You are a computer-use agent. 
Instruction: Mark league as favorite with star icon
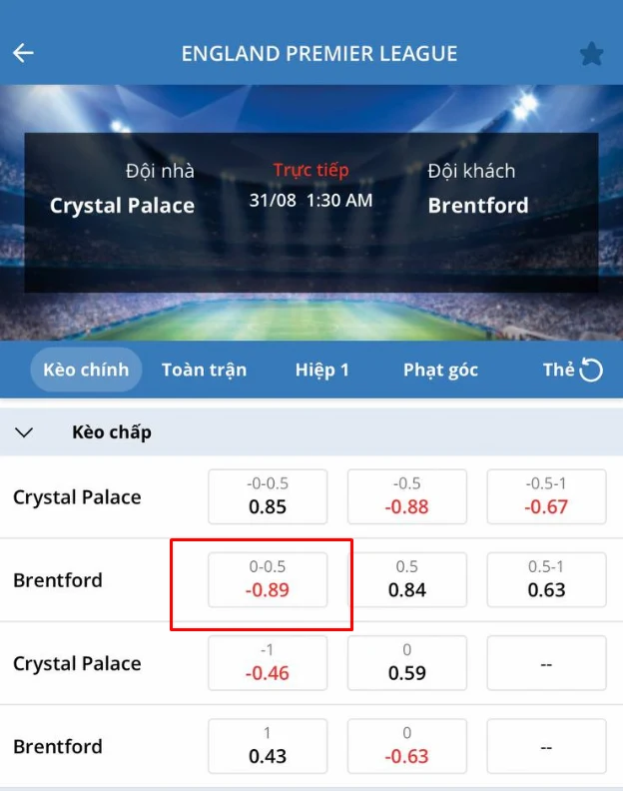[x=592, y=54]
